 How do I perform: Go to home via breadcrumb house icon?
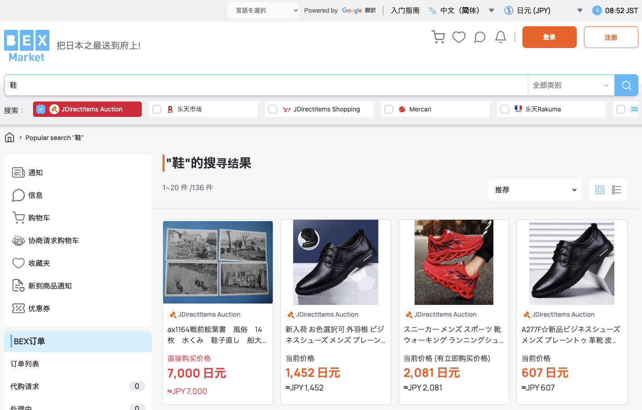tap(10, 137)
